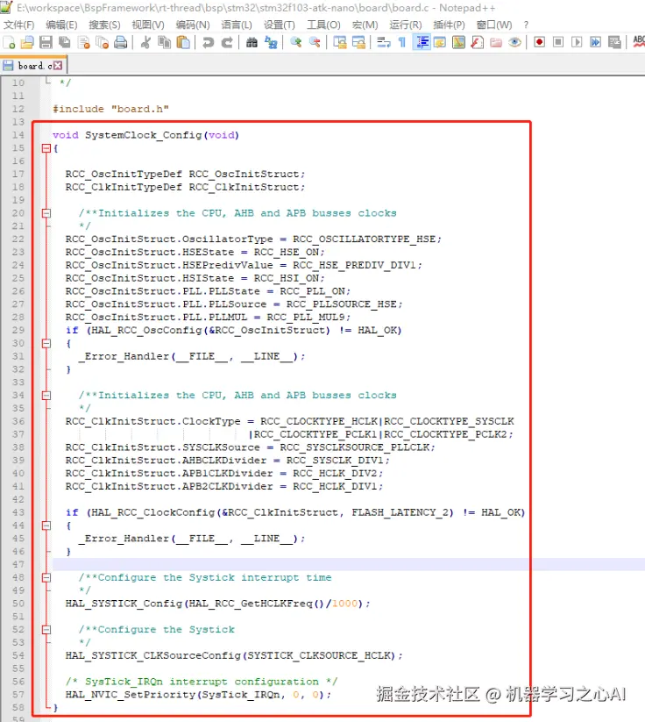Undo the last edit
This screenshot has width=645, height=722.
208,42
